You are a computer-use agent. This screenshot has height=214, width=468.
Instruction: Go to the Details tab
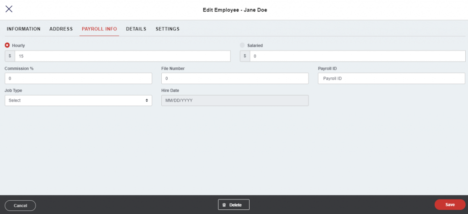click(136, 29)
